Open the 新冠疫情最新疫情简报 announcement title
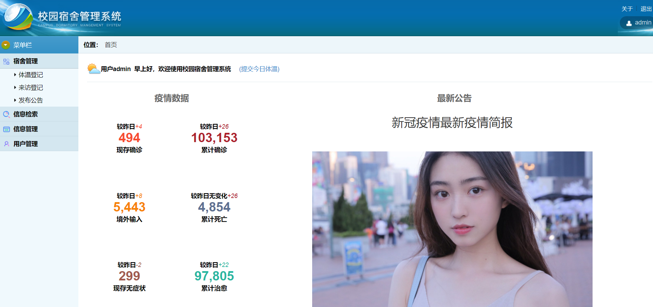The width and height of the screenshot is (653, 307). point(452,123)
